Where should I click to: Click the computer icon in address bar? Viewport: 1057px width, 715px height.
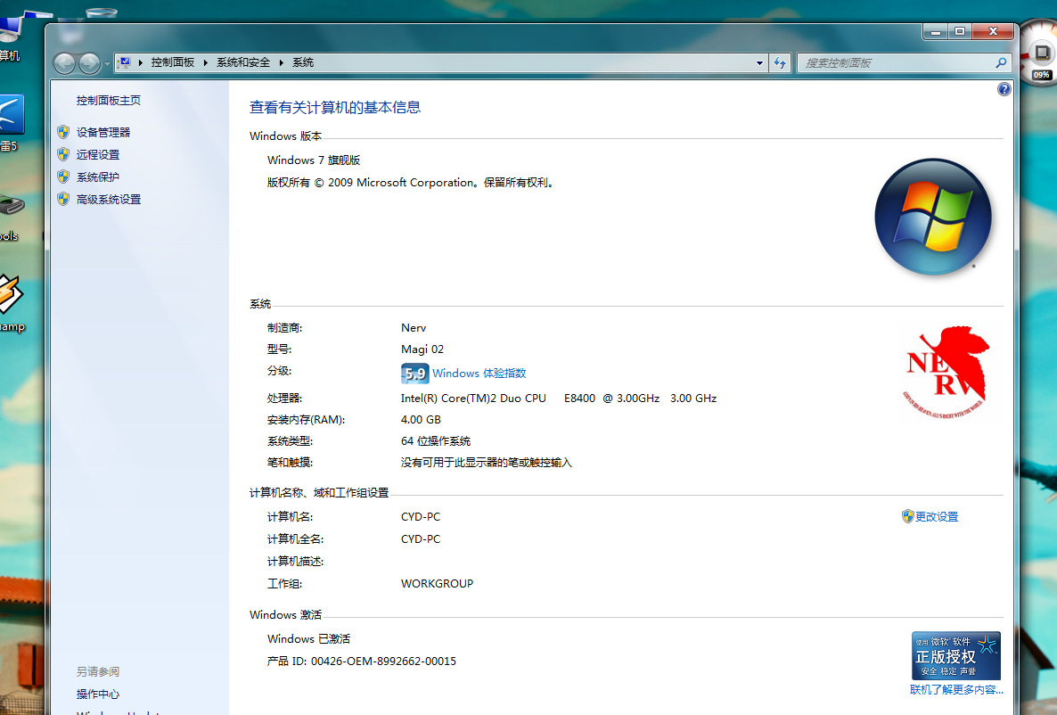(x=125, y=62)
